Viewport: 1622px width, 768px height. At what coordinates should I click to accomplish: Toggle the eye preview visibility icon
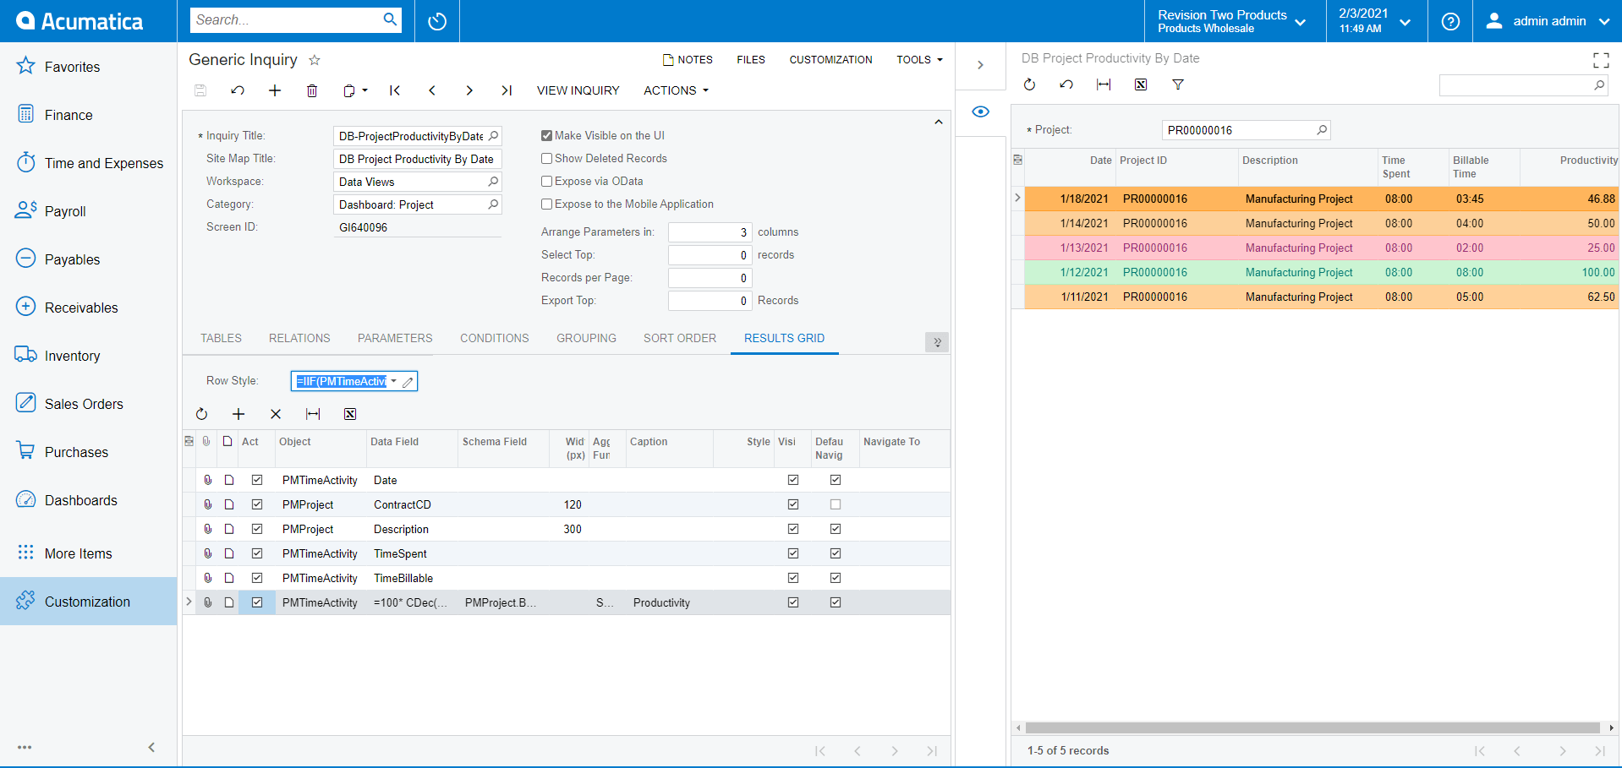[980, 112]
